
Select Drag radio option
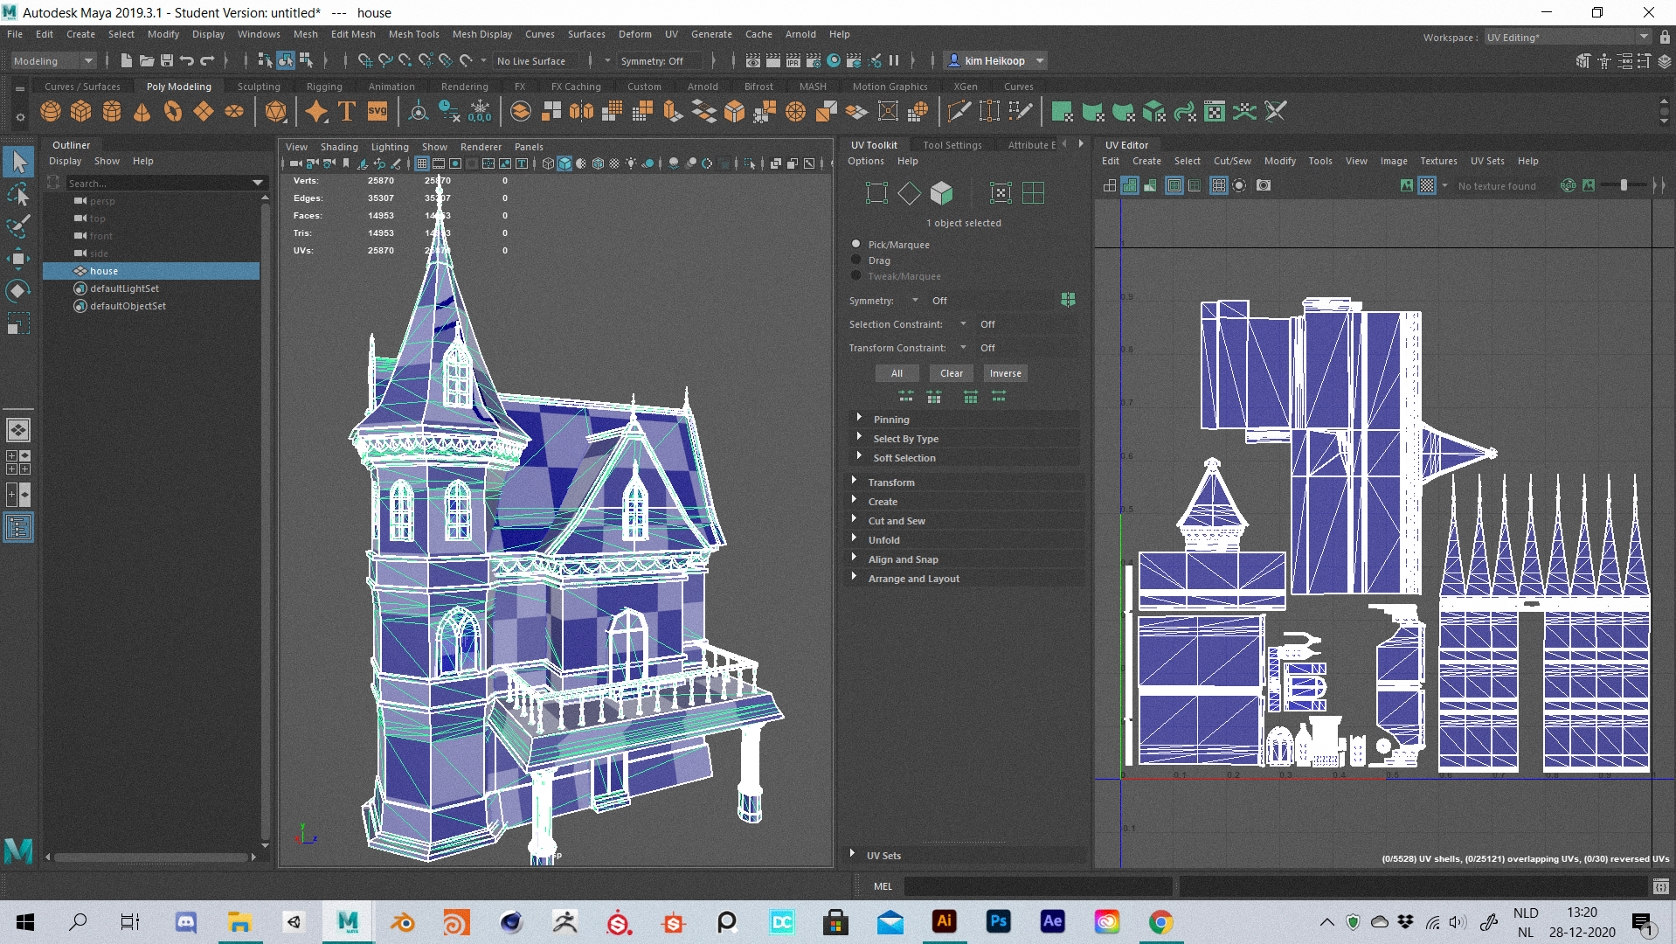[856, 260]
